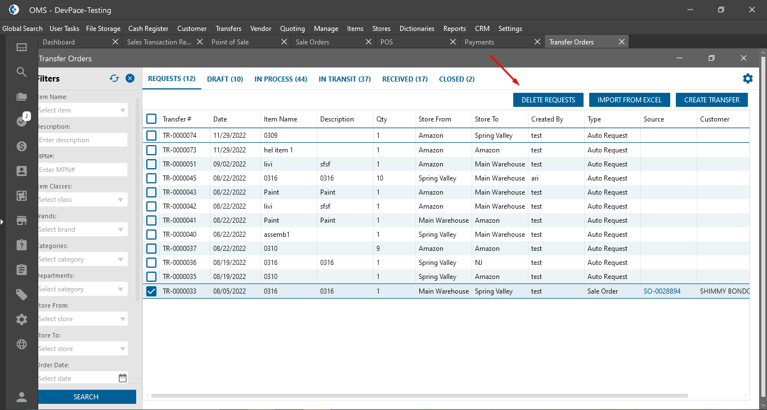This screenshot has height=410, width=767.
Task: Clear filters with the round X icon
Action: [x=130, y=79]
